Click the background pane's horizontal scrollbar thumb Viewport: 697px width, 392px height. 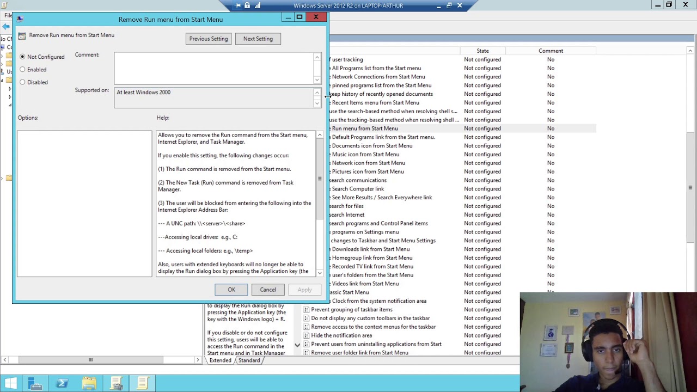click(x=90, y=360)
